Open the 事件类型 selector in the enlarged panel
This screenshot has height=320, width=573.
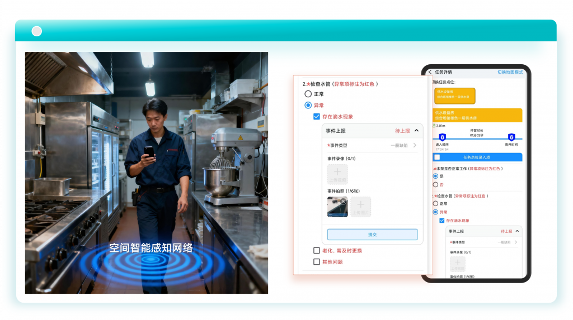[415, 146]
